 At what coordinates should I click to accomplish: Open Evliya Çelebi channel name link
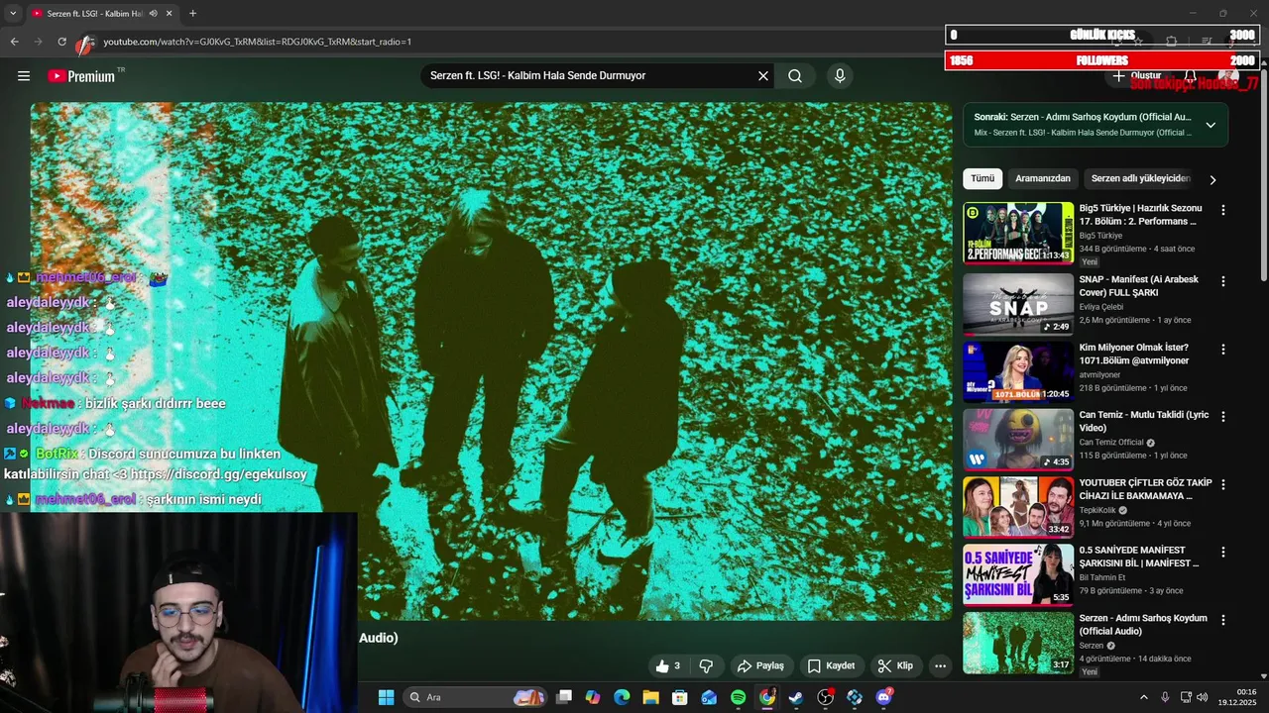[1101, 307]
